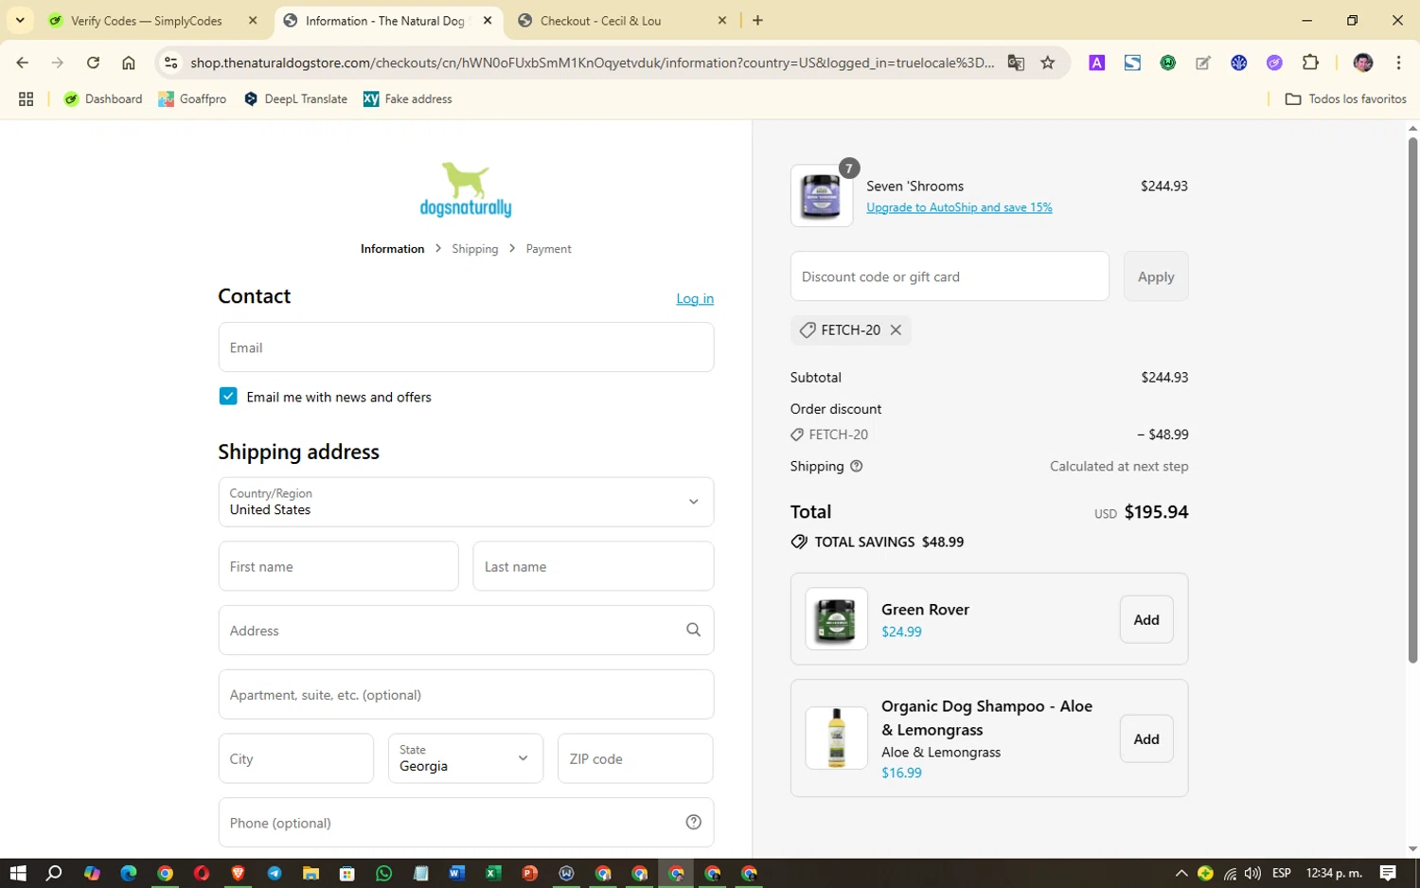Click 'Upgrade to AutoShip and save 15%'

point(959,207)
